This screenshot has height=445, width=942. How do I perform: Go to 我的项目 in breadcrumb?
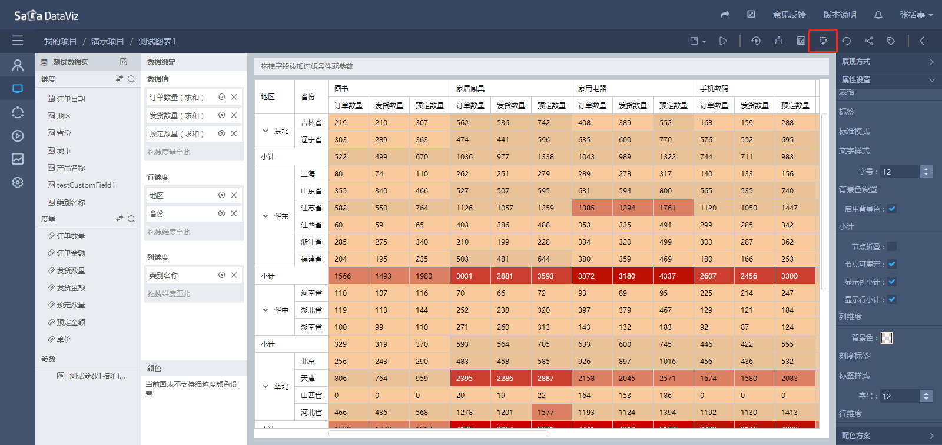pyautogui.click(x=60, y=41)
